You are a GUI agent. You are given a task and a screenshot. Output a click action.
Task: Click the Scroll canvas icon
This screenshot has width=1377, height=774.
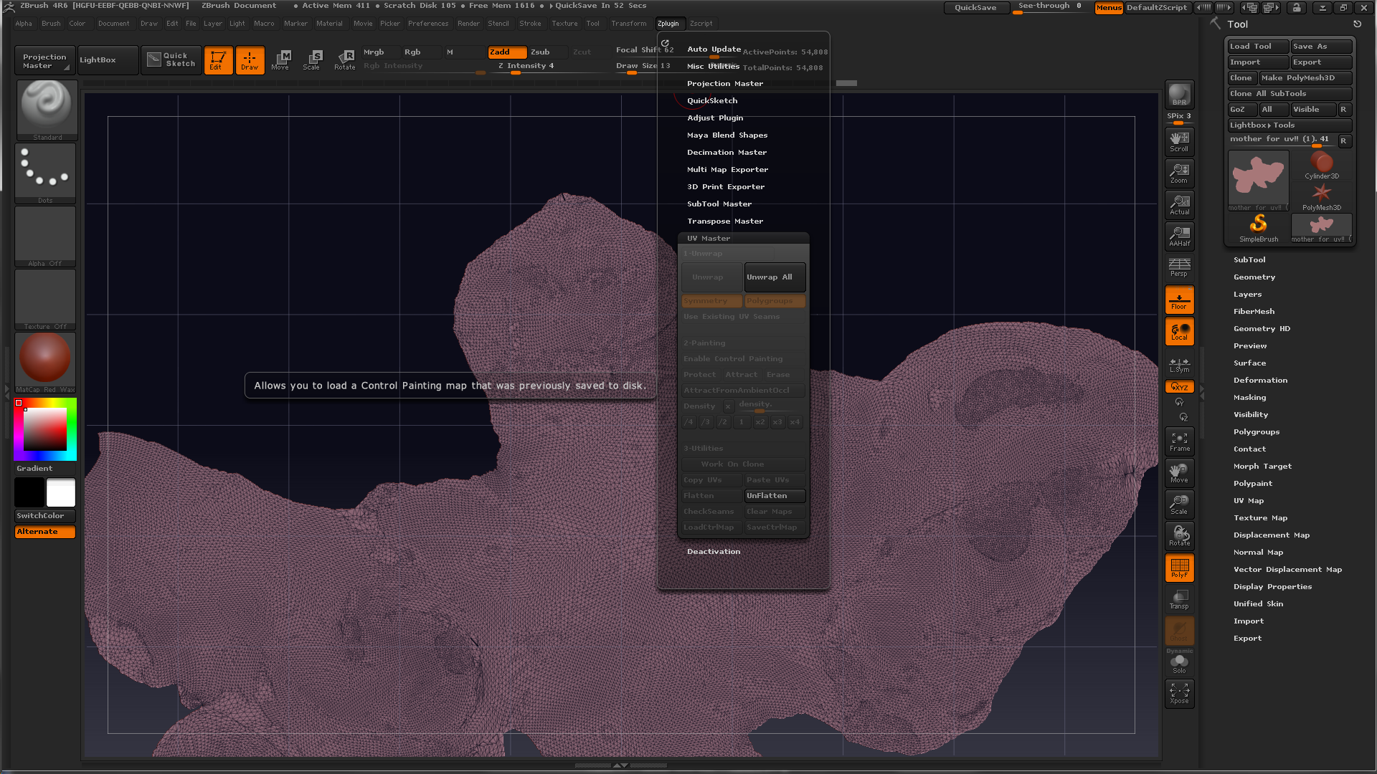tap(1179, 142)
